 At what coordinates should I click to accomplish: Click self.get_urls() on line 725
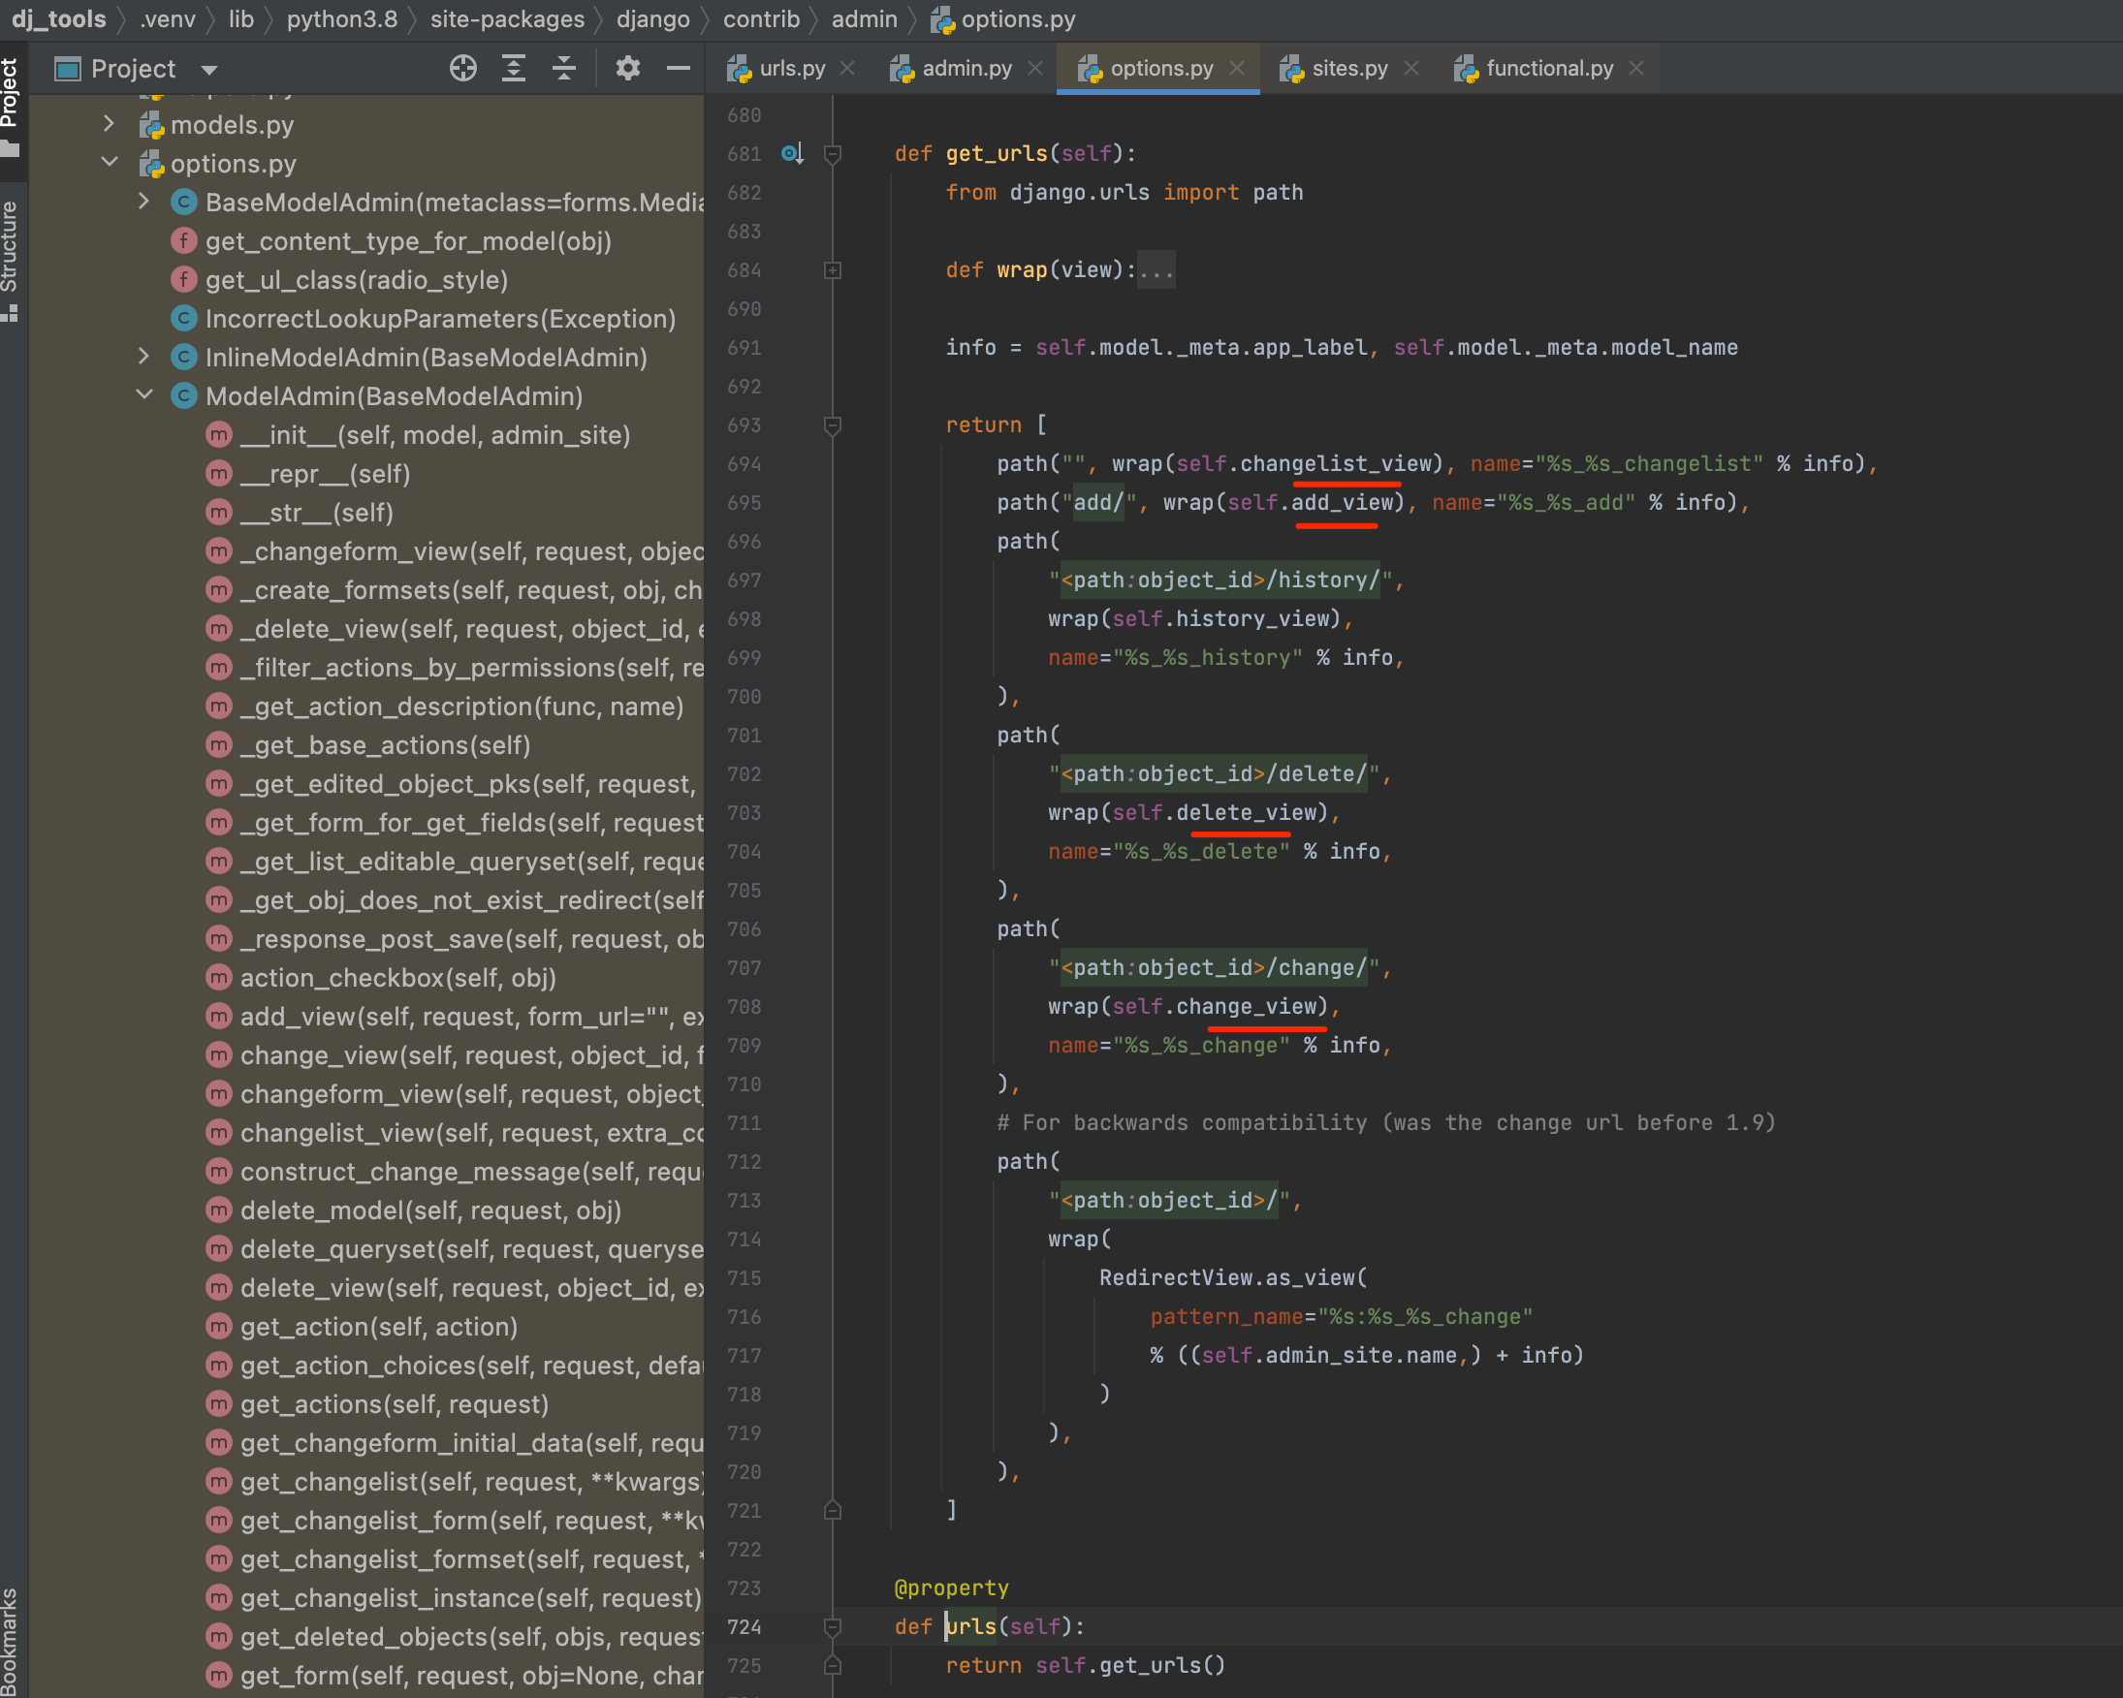pos(1130,1665)
